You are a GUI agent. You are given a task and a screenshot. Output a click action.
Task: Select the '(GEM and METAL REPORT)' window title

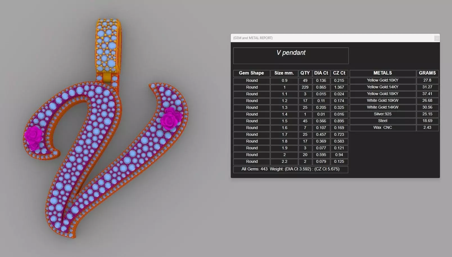253,38
